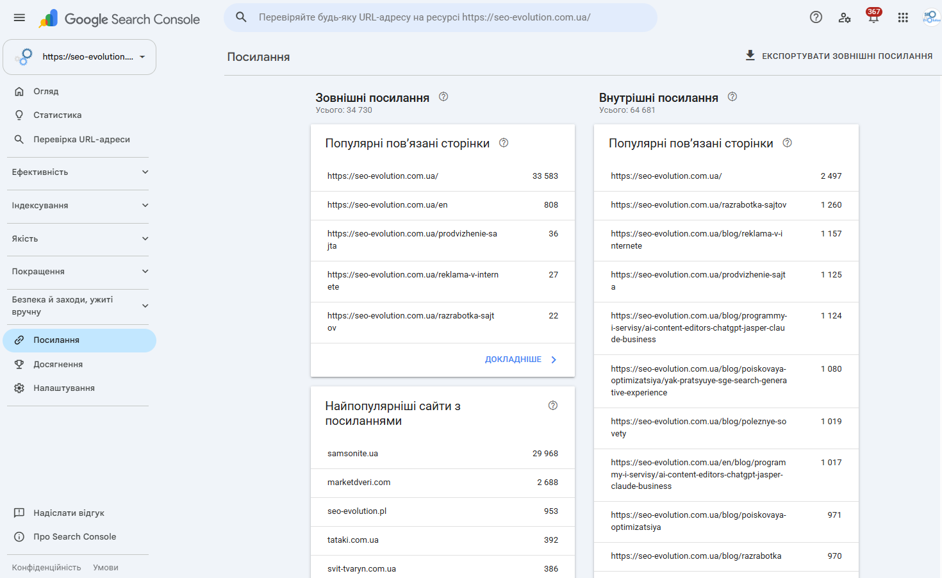Click the Про Search Console info icon
Viewport: 942px width, 578px height.
click(x=19, y=537)
